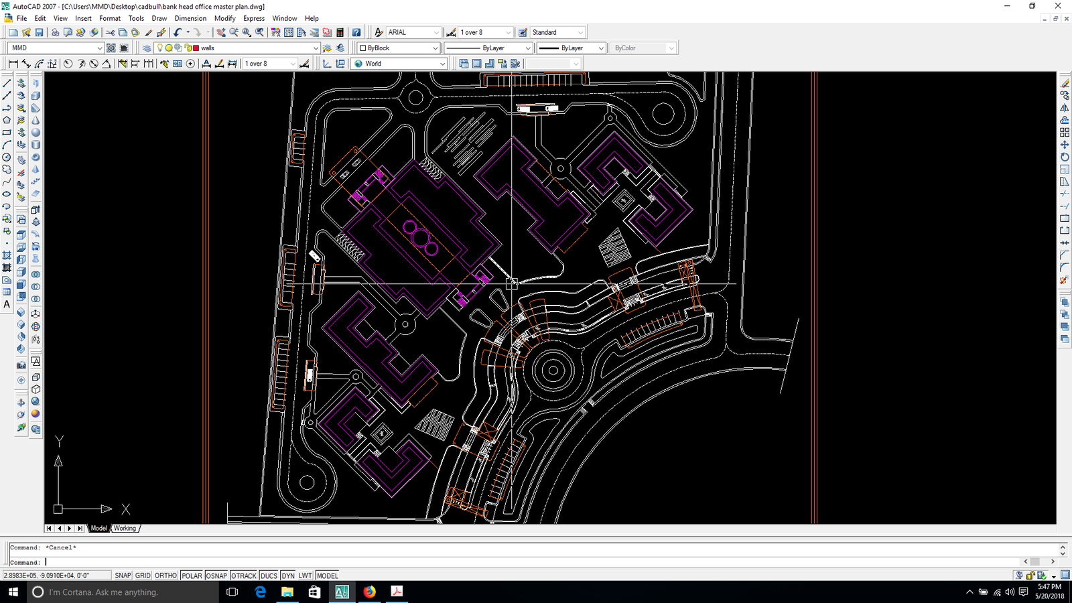Toggle SNAP mode in the status bar
Screen dimensions: 1072x603
[x=123, y=576]
